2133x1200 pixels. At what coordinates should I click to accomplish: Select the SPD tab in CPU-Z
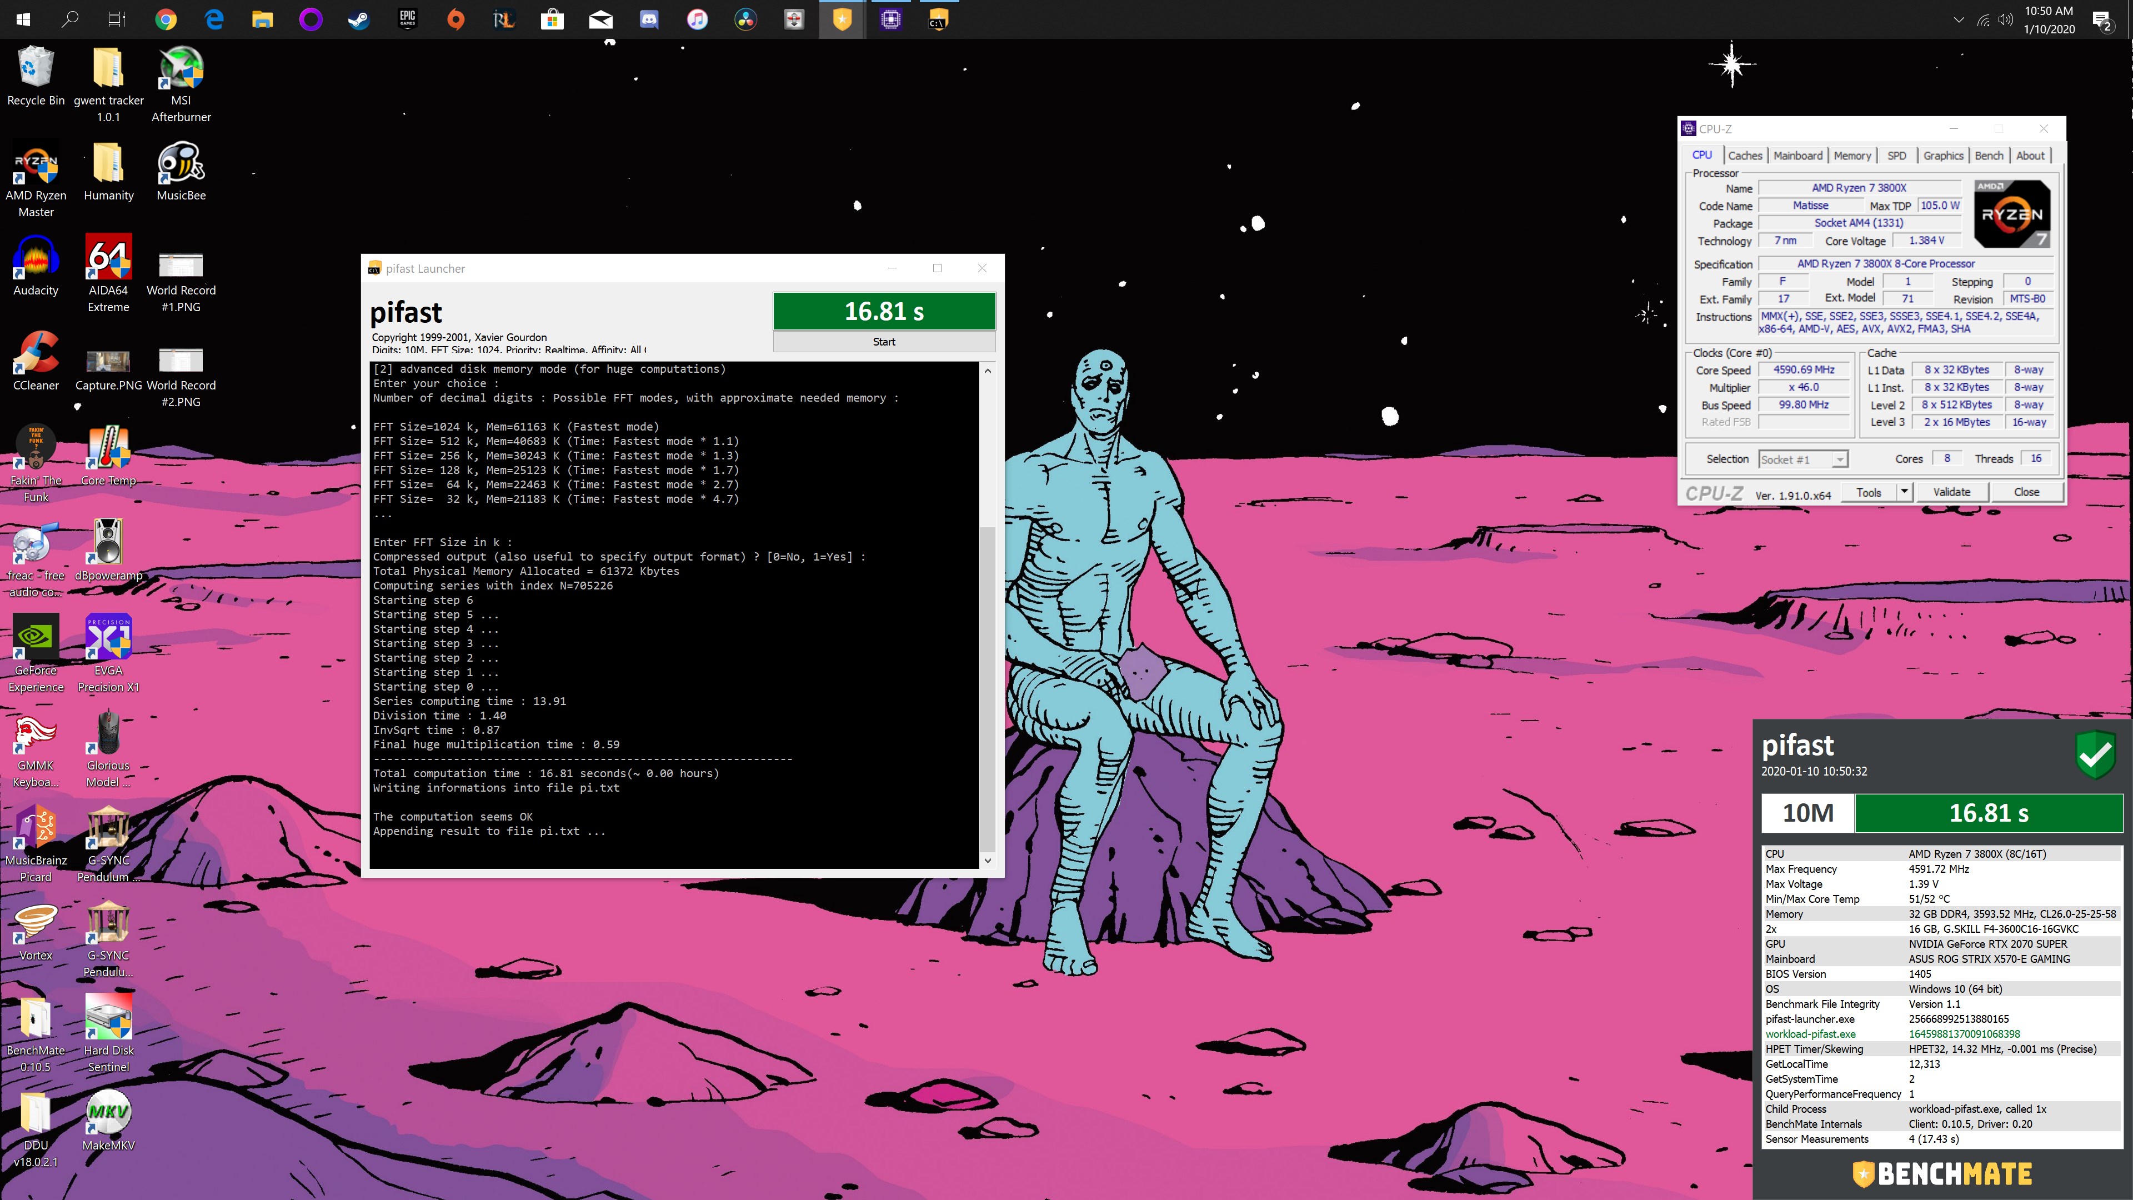coord(1896,156)
